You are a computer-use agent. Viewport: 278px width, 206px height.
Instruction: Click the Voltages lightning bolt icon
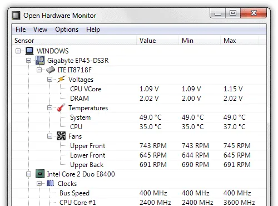(61, 79)
